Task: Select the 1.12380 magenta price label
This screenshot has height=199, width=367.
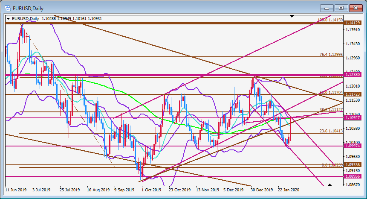Action: pos(353,75)
